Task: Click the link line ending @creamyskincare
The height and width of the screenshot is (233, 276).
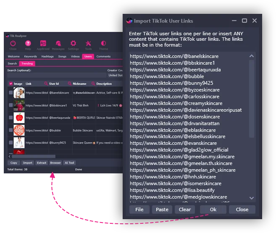Action: pos(176,103)
